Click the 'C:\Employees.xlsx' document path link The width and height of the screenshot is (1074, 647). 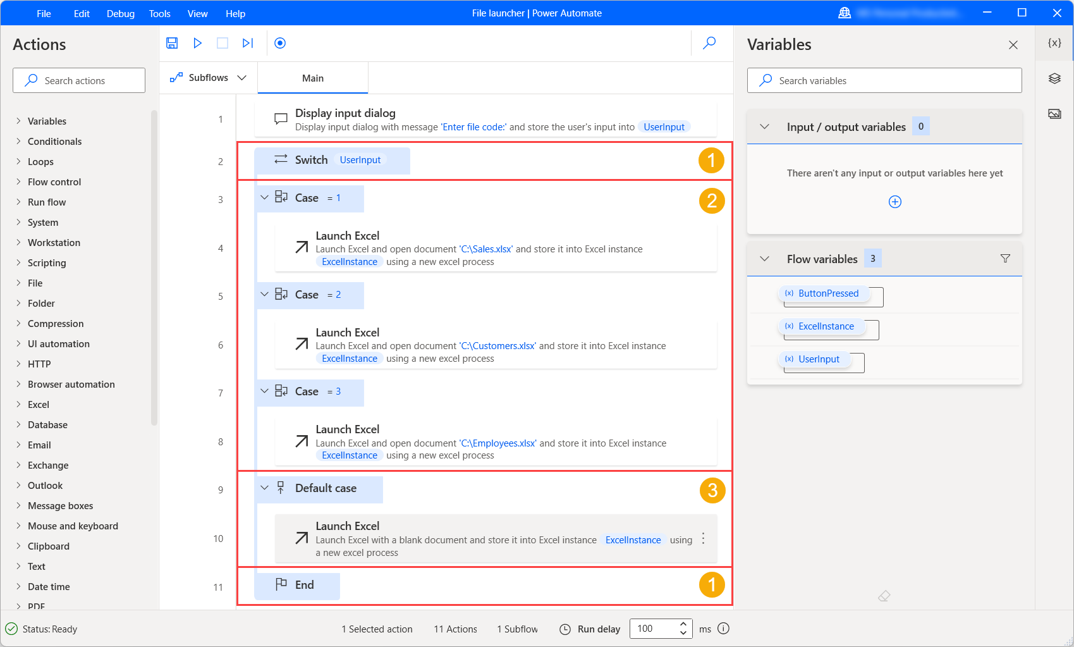tap(497, 443)
